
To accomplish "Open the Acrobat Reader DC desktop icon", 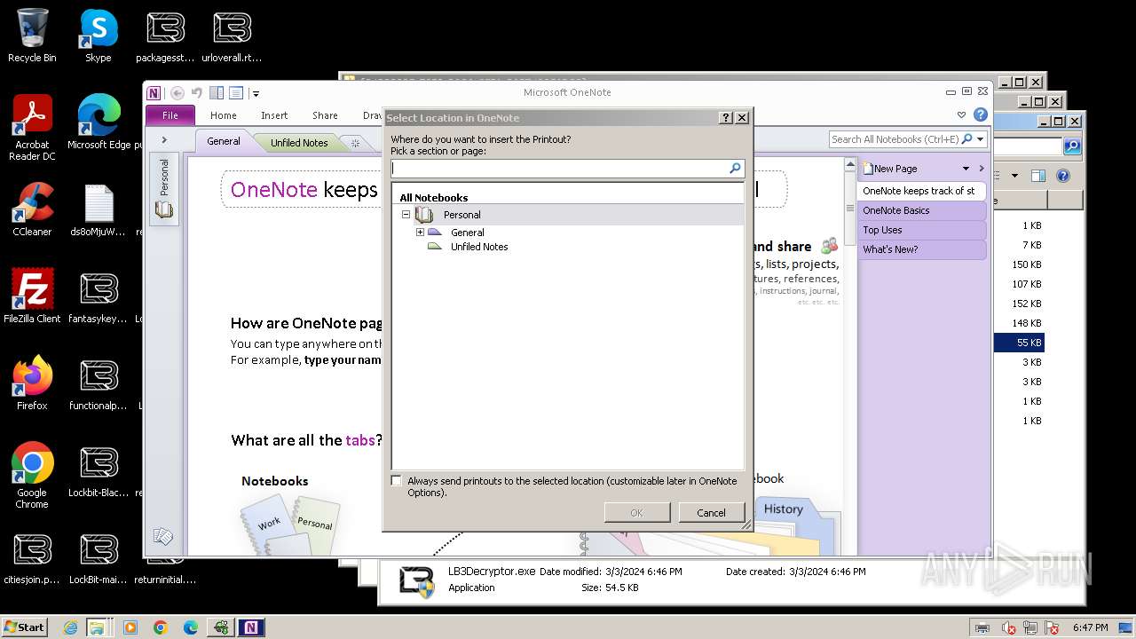I will click(32, 128).
